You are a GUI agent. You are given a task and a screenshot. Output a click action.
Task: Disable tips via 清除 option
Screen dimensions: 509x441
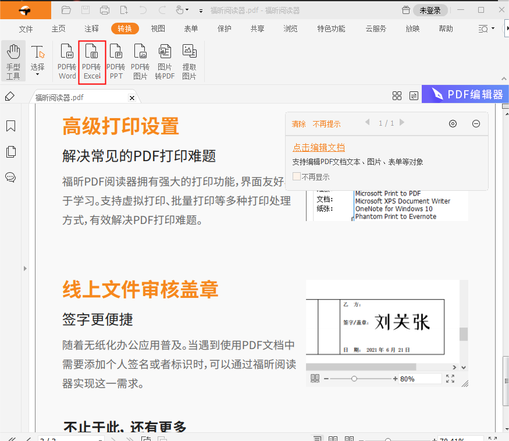coord(298,124)
